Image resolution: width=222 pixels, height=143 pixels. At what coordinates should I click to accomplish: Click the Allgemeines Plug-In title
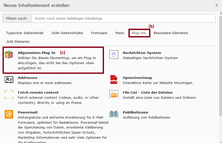(x=36, y=53)
